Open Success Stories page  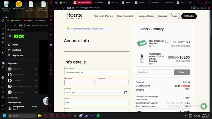pyautogui.click(x=146, y=16)
